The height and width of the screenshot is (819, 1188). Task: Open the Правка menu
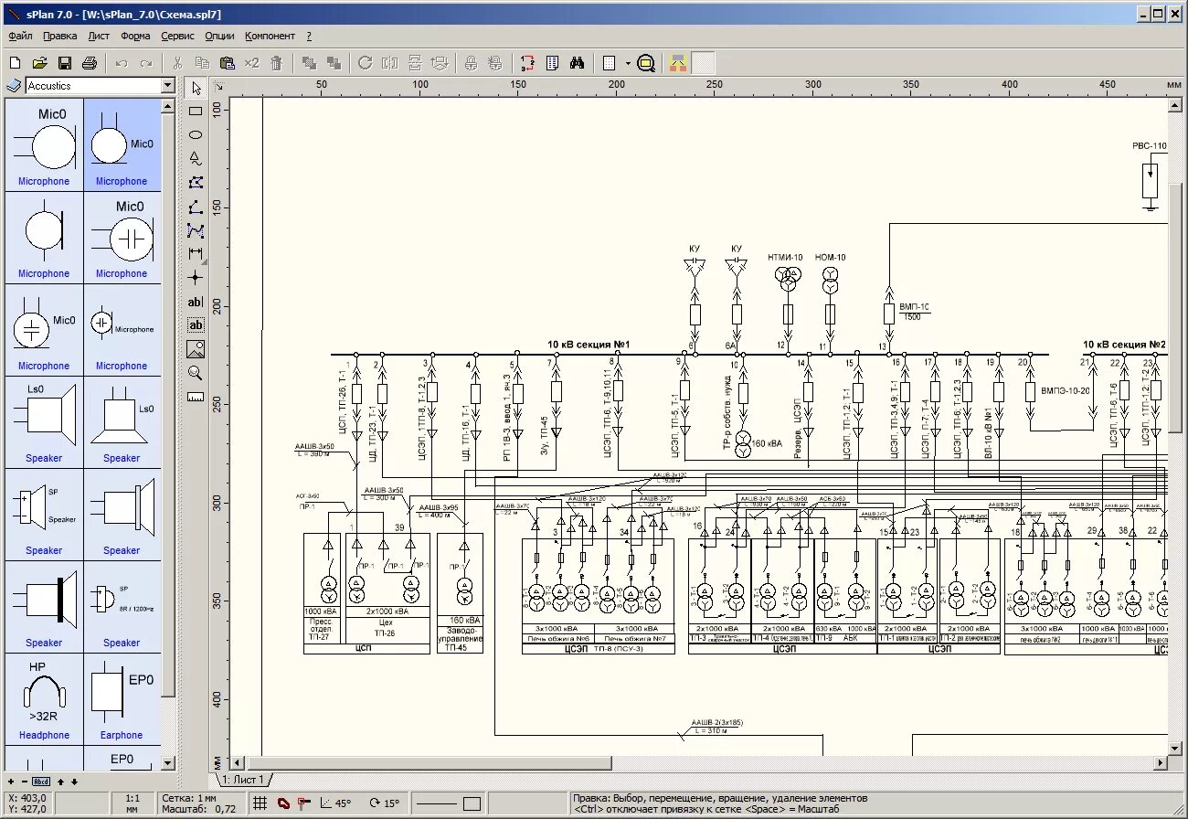pyautogui.click(x=59, y=36)
